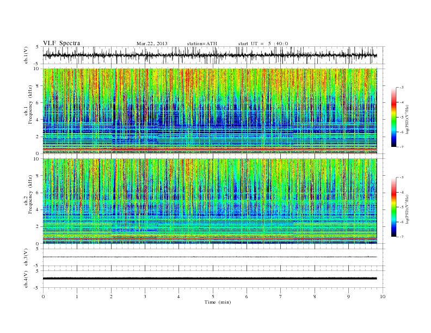The width and height of the screenshot is (431, 333).
Task: Click the ch.1 voltage waveform trace panel
Action: pos(214,55)
